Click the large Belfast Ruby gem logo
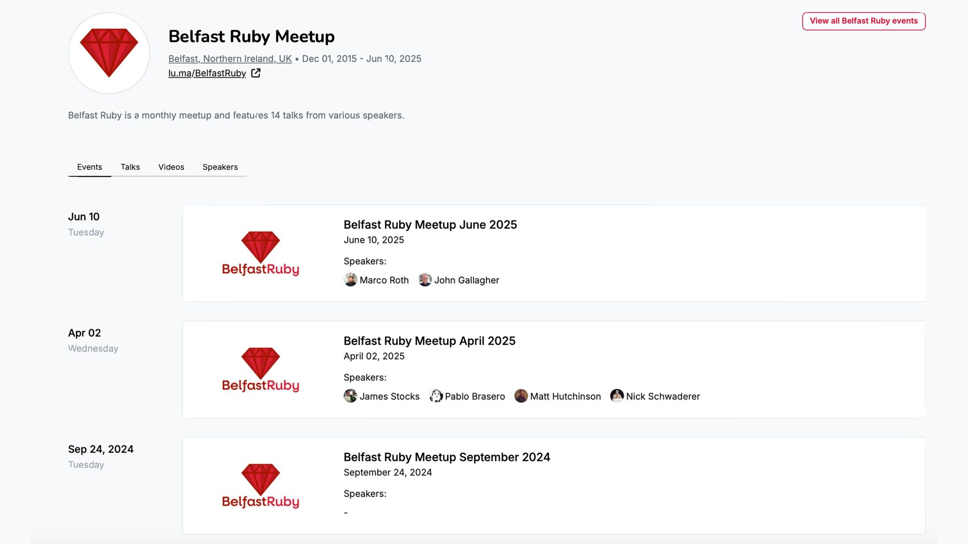The width and height of the screenshot is (968, 544). (x=109, y=53)
